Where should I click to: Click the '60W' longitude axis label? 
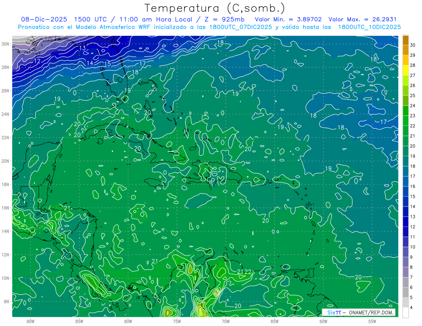point(324,321)
